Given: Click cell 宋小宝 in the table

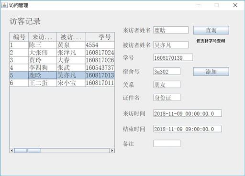Looking at the screenshot, I should [71, 83].
